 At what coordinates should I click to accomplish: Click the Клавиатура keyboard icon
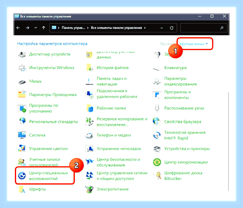coord(157,69)
